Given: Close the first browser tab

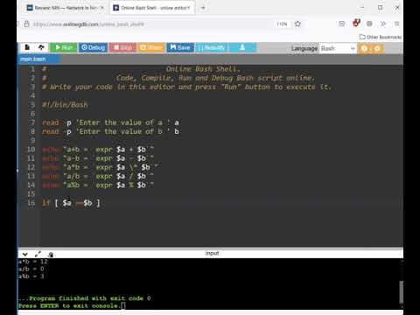Looking at the screenshot, I should tap(102, 8).
